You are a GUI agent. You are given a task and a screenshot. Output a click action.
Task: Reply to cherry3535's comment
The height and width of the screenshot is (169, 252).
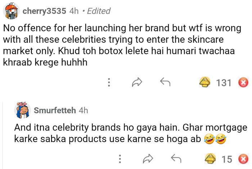tap(165, 83)
